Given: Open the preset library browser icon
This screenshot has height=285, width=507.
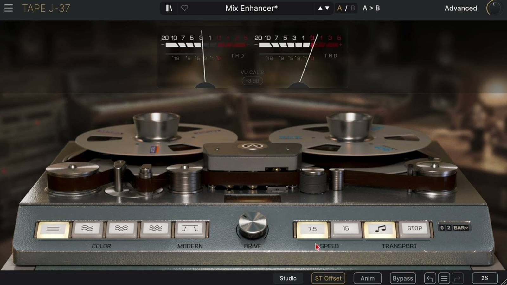Looking at the screenshot, I should (x=169, y=8).
